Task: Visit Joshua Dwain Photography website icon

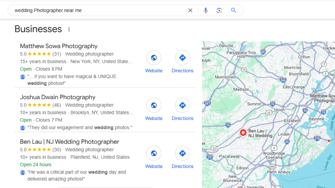Action: [x=154, y=105]
